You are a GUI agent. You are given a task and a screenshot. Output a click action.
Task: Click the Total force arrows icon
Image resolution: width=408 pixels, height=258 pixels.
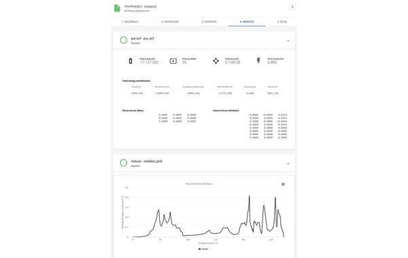(216, 61)
